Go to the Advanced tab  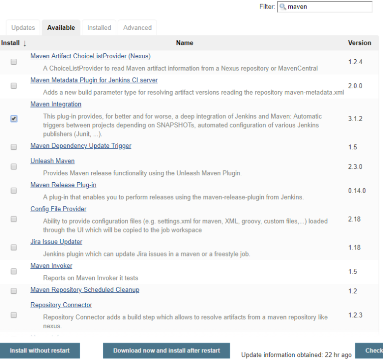137,27
